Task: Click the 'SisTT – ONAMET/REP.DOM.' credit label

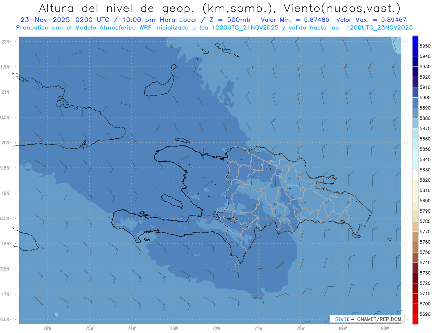Action: click(x=367, y=319)
